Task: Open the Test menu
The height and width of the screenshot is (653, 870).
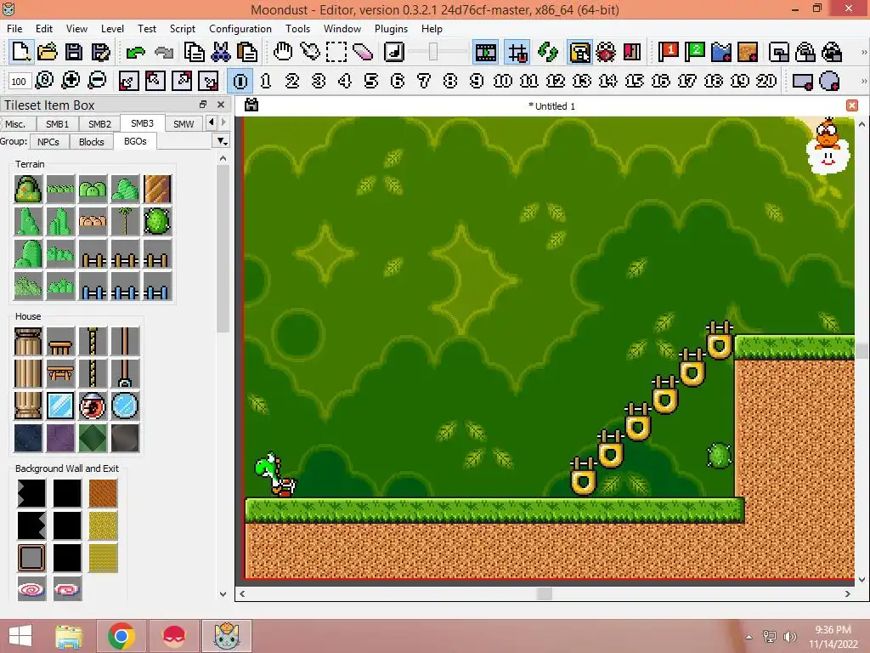Action: click(x=146, y=29)
